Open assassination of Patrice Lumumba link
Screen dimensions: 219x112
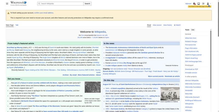[59, 91]
